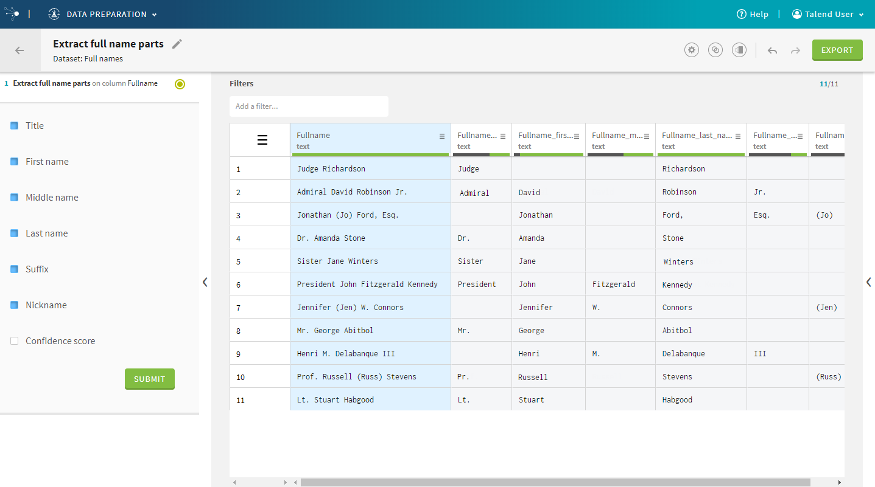
Task: Uncheck the Middle name checkbox
Action: tap(15, 198)
